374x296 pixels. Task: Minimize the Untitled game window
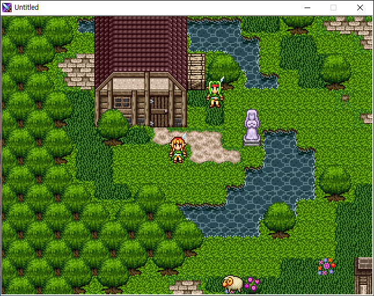pos(307,8)
